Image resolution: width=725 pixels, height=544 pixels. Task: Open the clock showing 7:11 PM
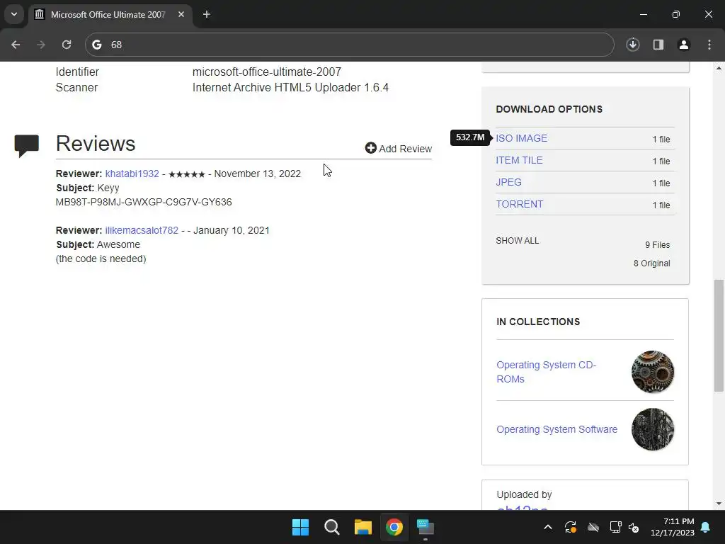pyautogui.click(x=673, y=527)
